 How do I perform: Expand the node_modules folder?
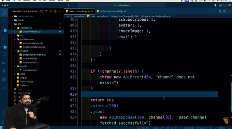[26, 16]
